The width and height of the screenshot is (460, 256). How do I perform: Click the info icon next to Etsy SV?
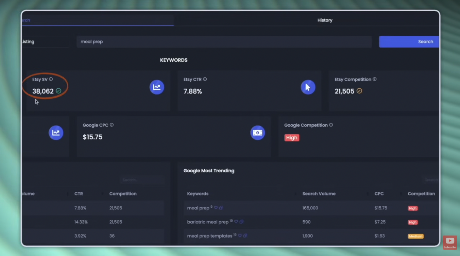pos(51,79)
